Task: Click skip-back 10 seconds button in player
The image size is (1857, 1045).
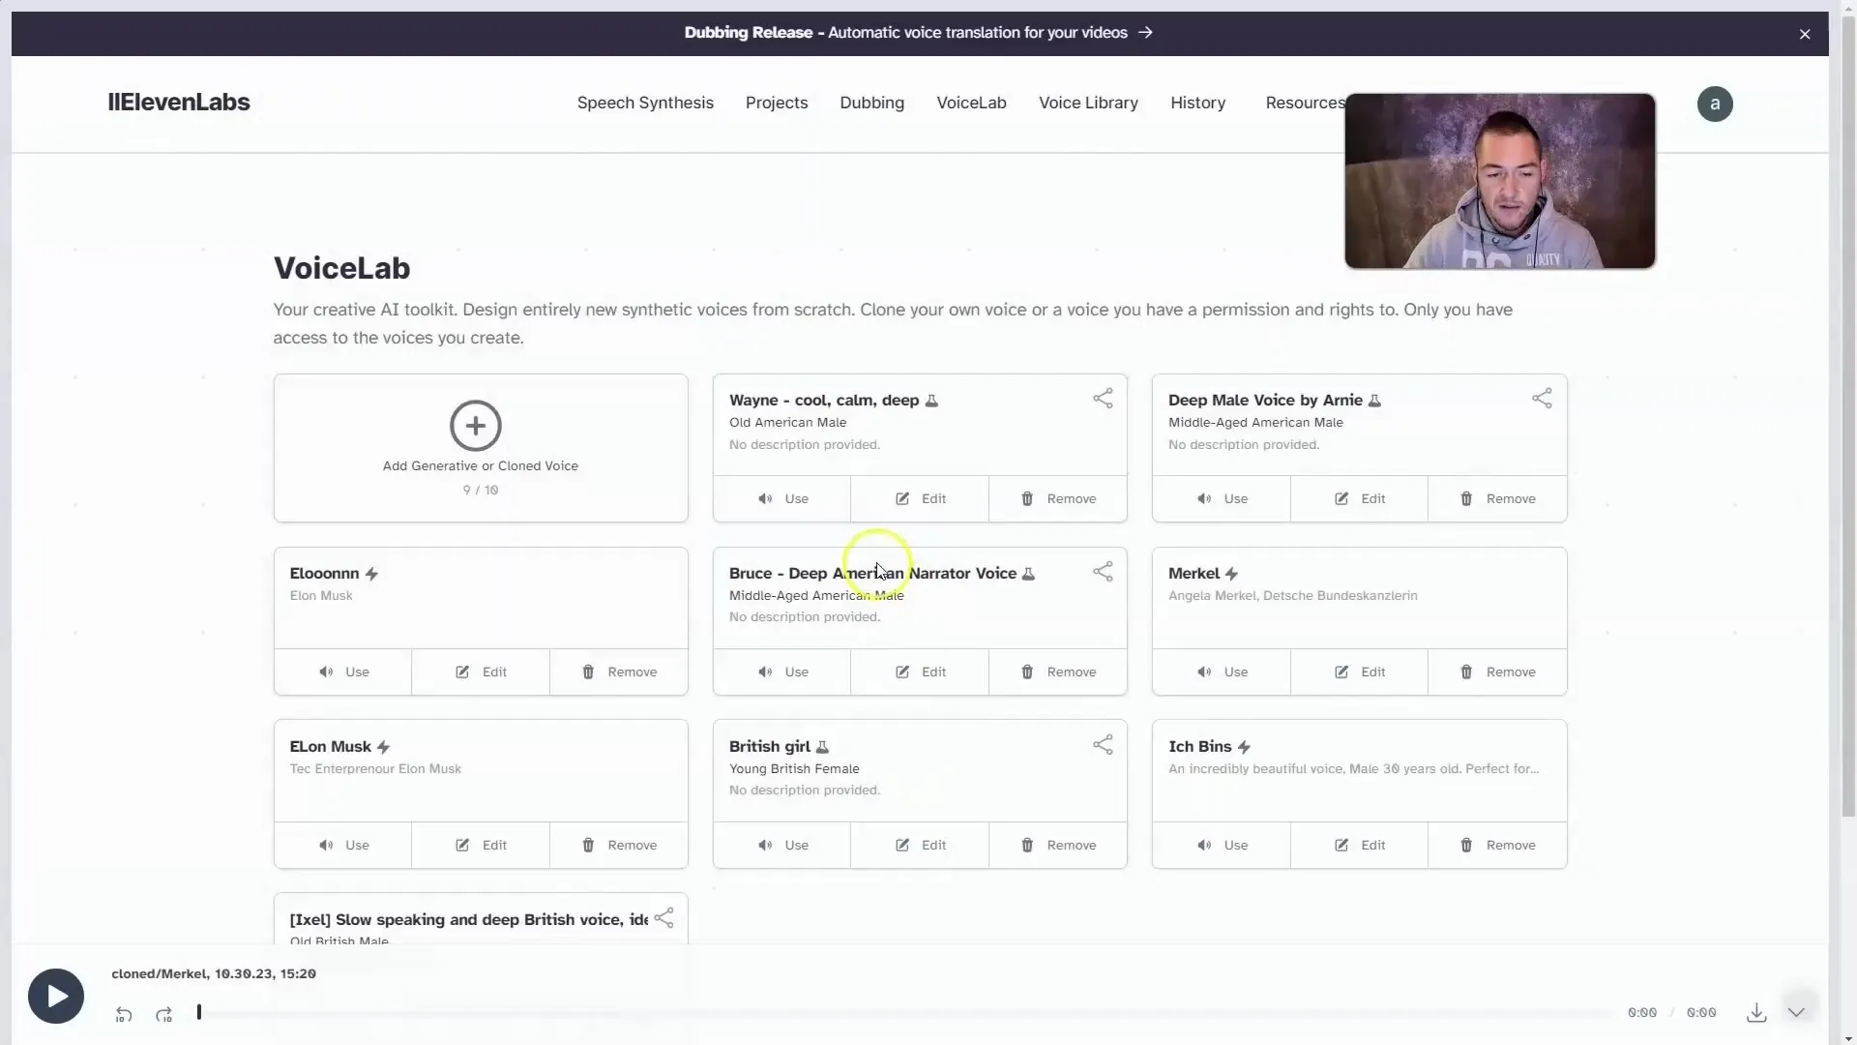Action: pos(124,1013)
